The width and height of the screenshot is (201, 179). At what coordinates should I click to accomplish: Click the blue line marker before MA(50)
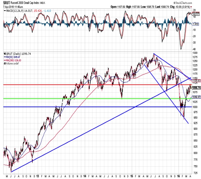(5, 57)
